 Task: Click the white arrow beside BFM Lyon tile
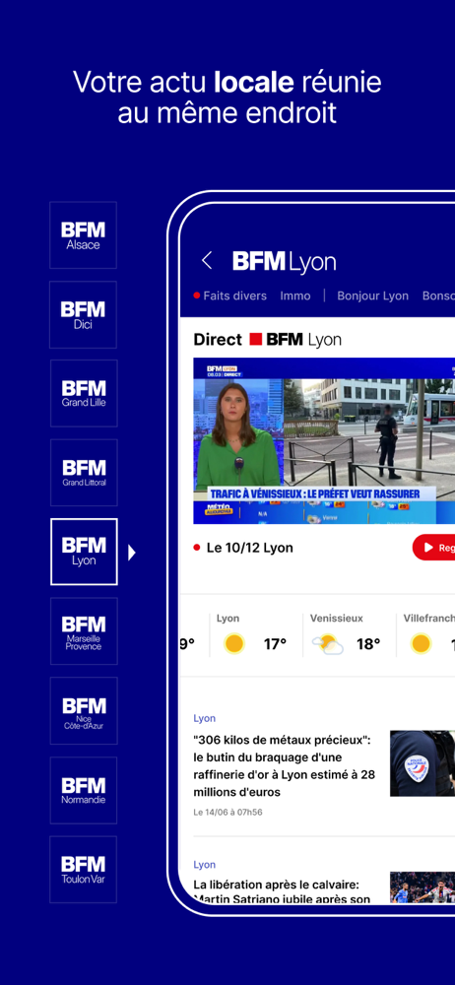(x=131, y=553)
